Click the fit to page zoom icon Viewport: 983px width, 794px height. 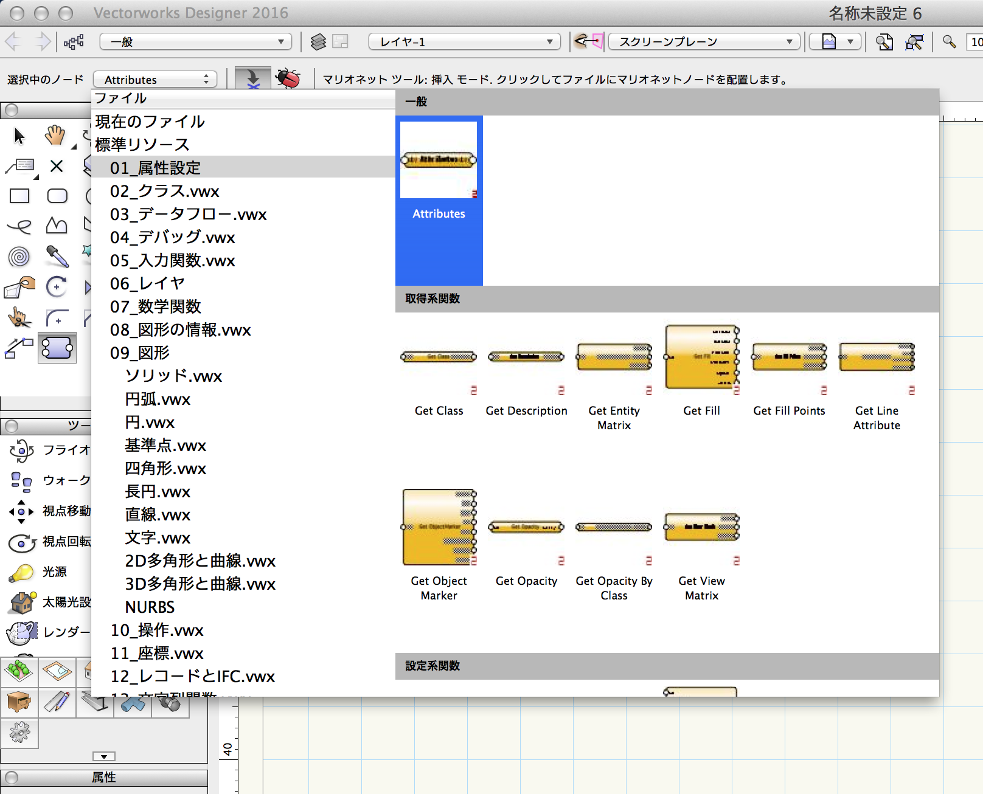[x=884, y=41]
